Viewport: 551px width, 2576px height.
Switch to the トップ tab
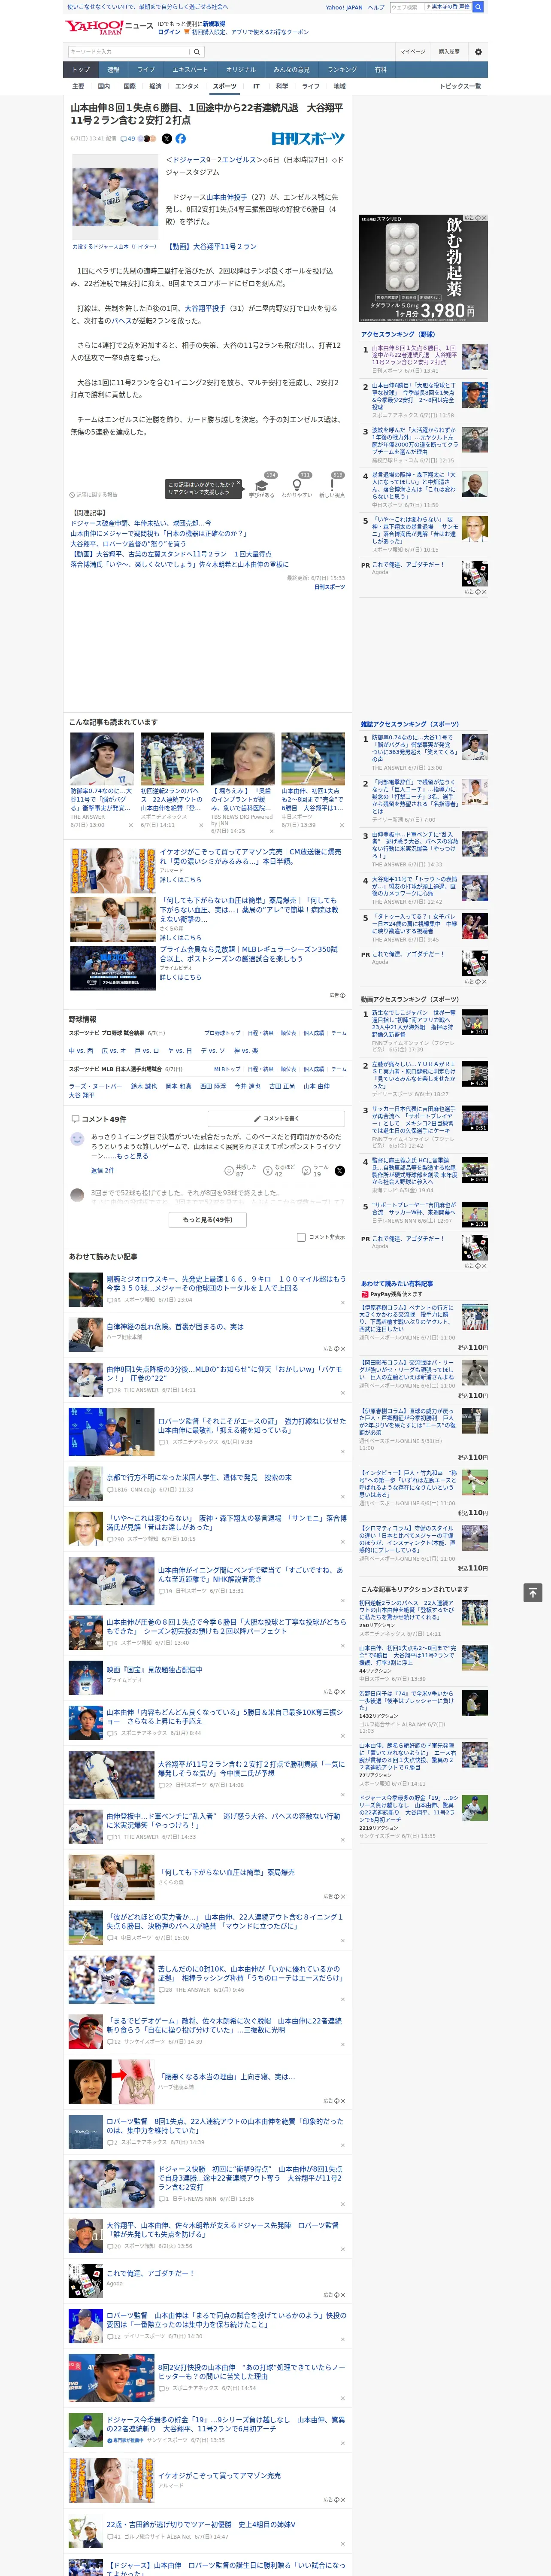(81, 70)
